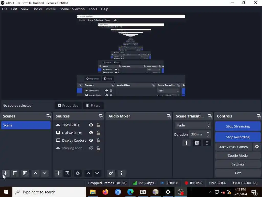Enable Studio Mode
Image resolution: width=262 pixels, height=197 pixels.
238,155
